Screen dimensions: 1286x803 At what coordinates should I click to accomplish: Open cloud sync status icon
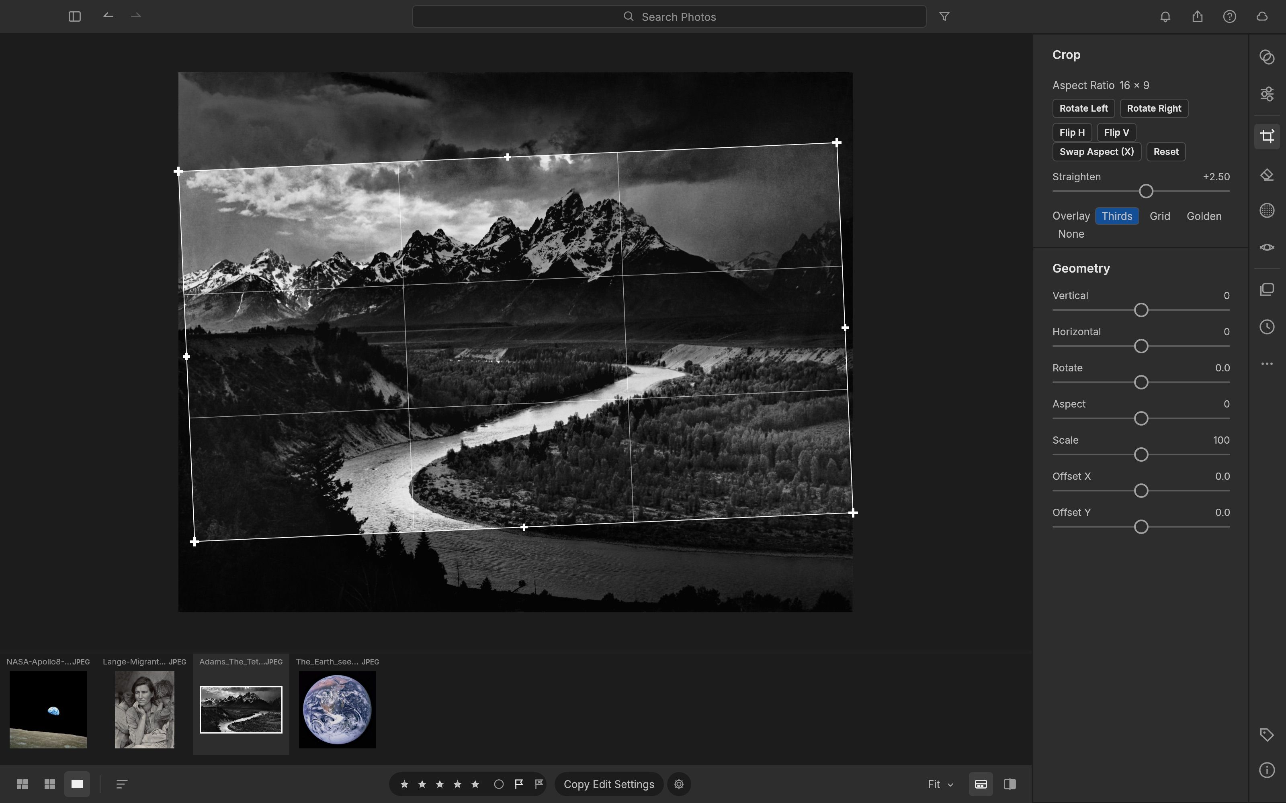point(1262,16)
